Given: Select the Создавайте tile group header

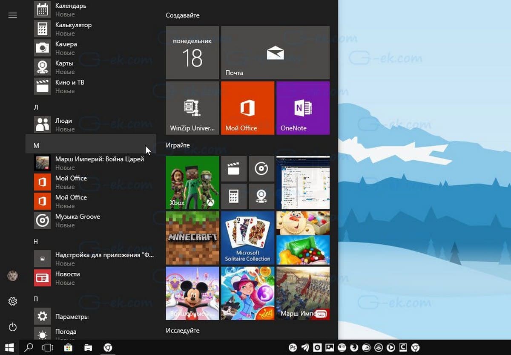Looking at the screenshot, I should tap(182, 15).
